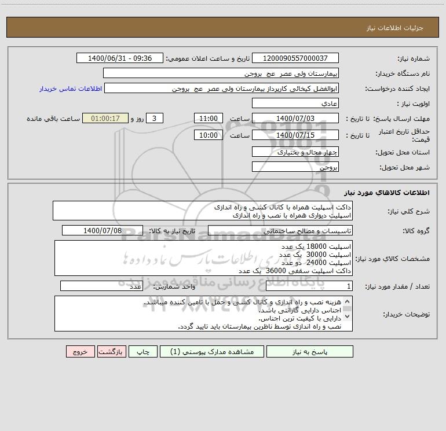Click text ساعت باقی مانده
Image resolution: width=446 pixels, height=431 pixels.
coord(53,119)
